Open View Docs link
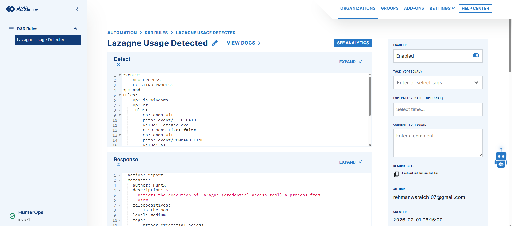512x226 pixels. (x=243, y=43)
